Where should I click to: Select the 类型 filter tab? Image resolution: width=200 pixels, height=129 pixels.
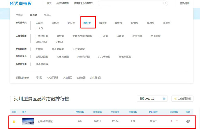pyautogui.click(x=33, y=15)
